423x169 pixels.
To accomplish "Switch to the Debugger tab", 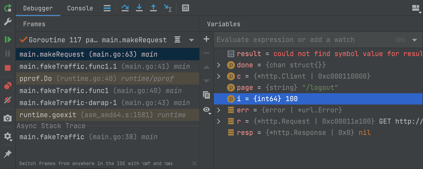I will (x=38, y=8).
